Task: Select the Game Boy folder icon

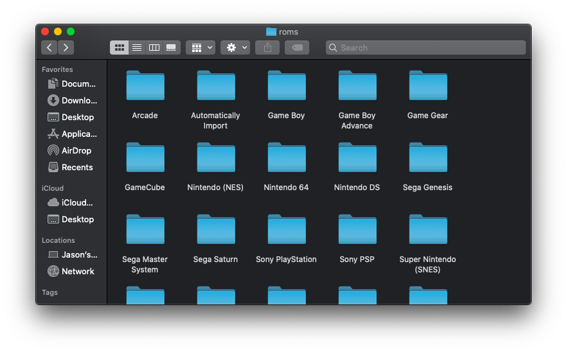Action: (287, 85)
